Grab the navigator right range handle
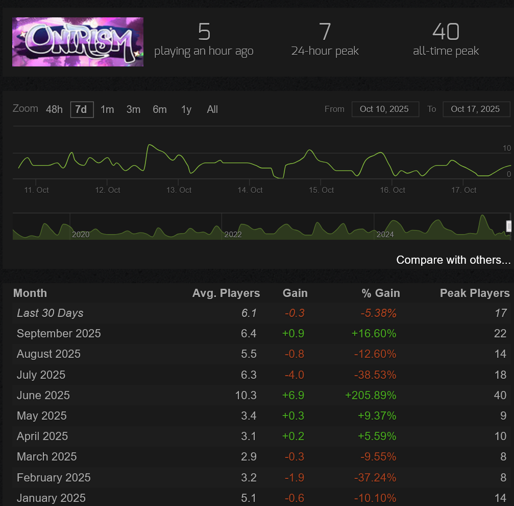 (509, 226)
